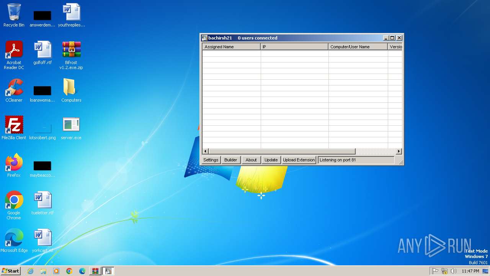Click the horizontal scrollbar right arrow
This screenshot has width=490, height=276.
click(x=399, y=151)
